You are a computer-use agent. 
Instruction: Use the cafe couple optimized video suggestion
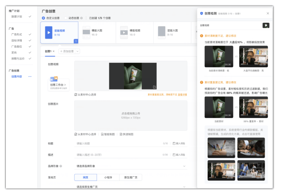251,170
